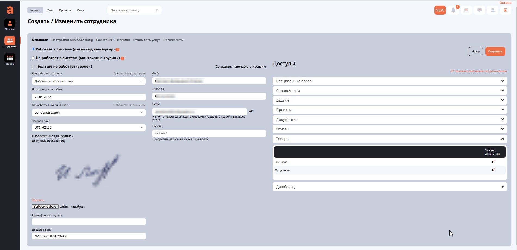Click the search magnifier icon
The height and width of the screenshot is (250, 517).
pyautogui.click(x=157, y=11)
